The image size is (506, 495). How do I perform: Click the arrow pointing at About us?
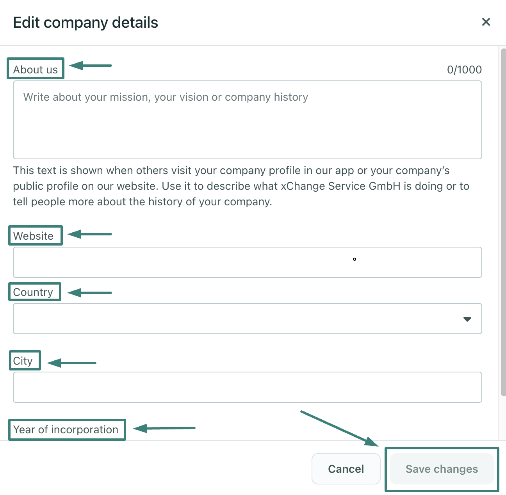[x=91, y=66]
